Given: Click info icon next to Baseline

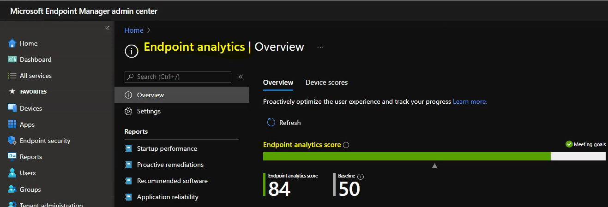Looking at the screenshot, I should pyautogui.click(x=361, y=177).
